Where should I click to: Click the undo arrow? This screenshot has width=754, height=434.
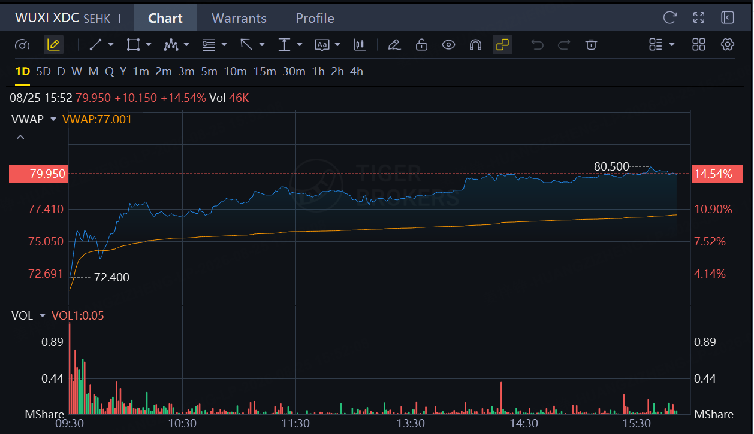click(x=537, y=45)
